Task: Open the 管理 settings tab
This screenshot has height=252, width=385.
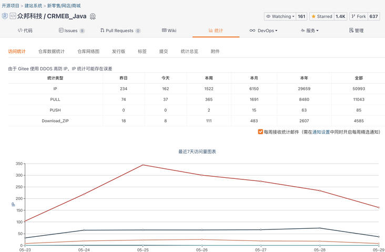Action: pos(356,31)
